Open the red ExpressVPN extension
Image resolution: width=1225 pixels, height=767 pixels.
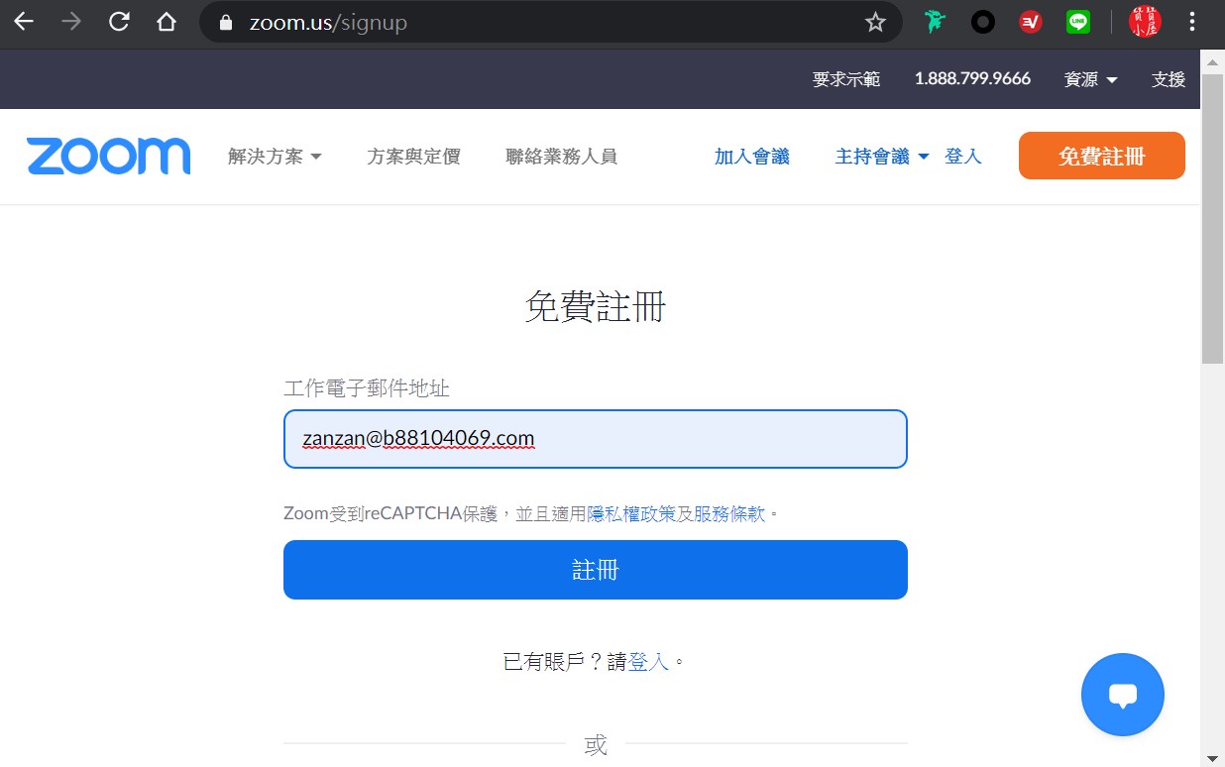click(x=1031, y=22)
